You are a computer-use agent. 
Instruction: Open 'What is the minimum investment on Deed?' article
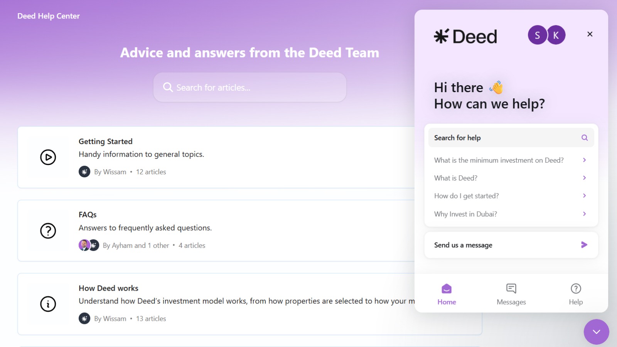point(511,160)
